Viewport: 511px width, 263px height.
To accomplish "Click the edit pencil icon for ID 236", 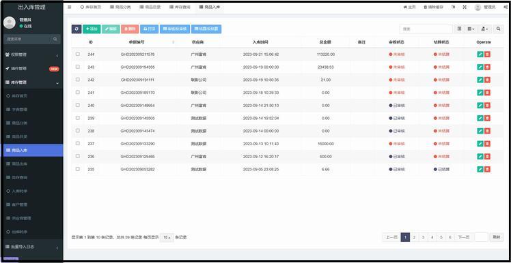I will tap(480, 157).
